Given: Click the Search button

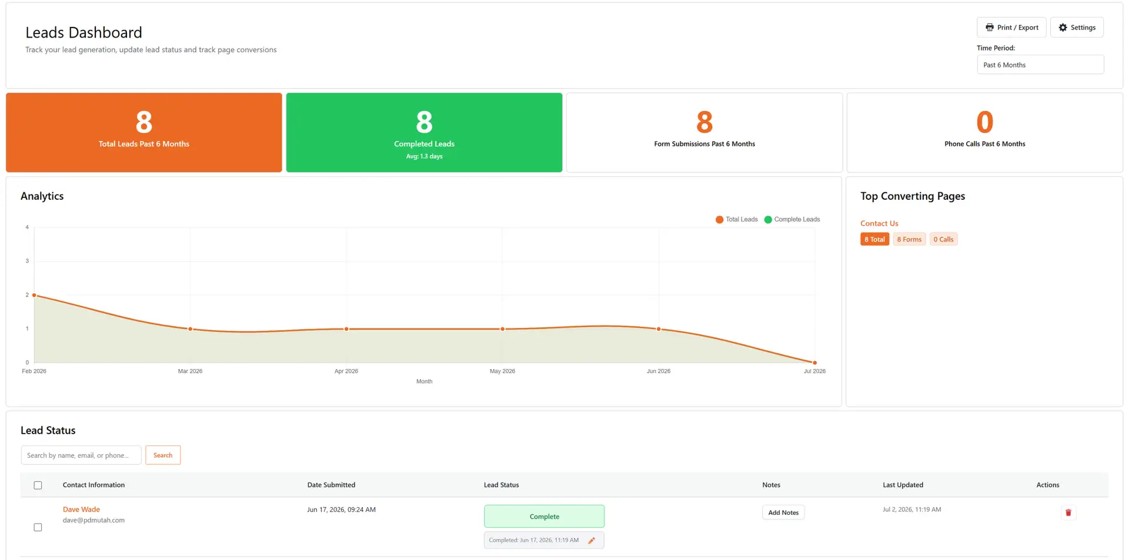Looking at the screenshot, I should (x=163, y=455).
